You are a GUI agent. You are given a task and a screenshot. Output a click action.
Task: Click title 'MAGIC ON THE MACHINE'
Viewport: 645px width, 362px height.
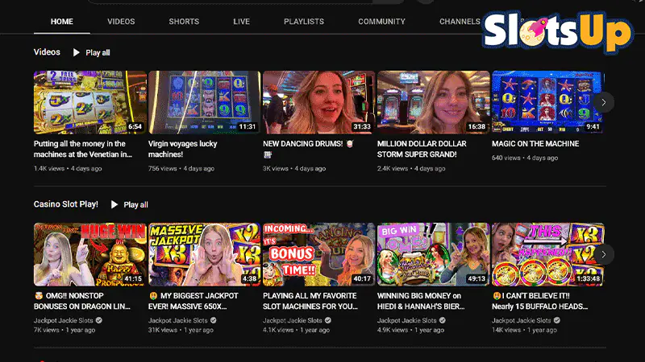pyautogui.click(x=535, y=144)
